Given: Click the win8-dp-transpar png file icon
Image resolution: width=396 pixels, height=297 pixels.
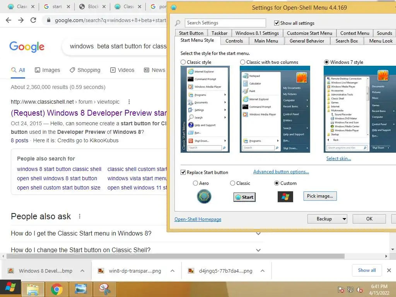Looking at the screenshot, I should [x=101, y=271].
